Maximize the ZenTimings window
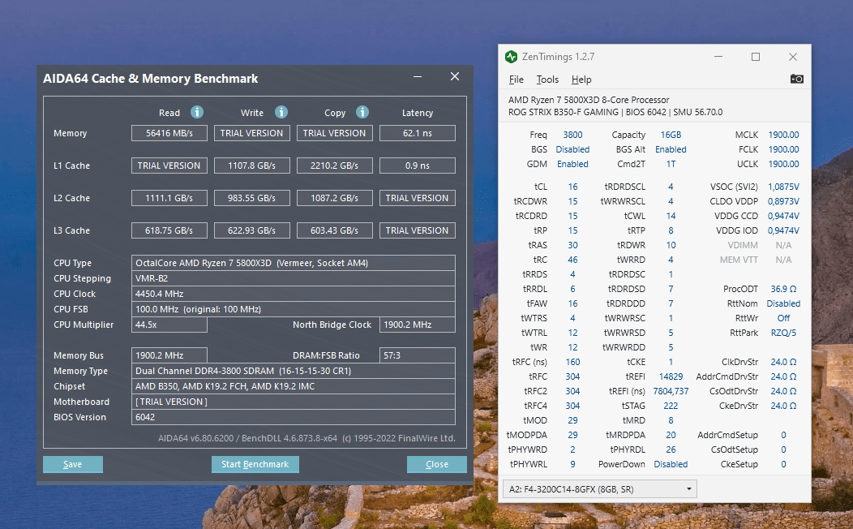The height and width of the screenshot is (529, 853). [x=756, y=57]
